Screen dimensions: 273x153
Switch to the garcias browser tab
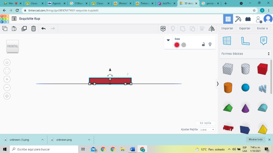tap(210, 3)
